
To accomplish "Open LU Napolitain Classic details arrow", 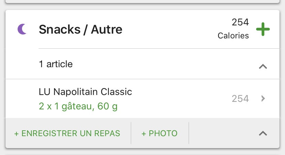I will coord(263,99).
